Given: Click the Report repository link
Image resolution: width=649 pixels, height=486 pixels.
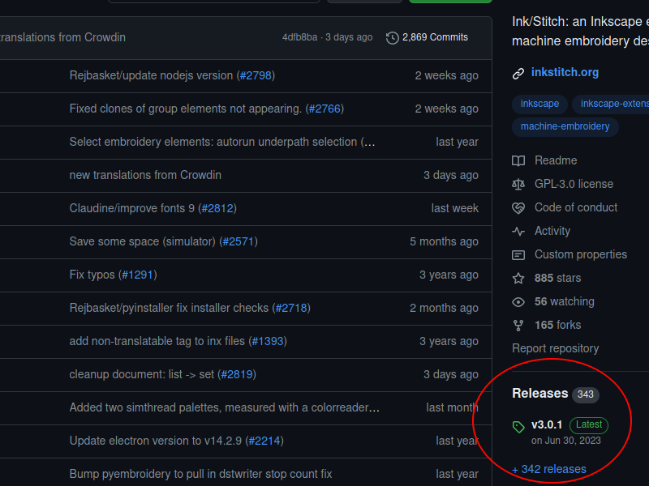Looking at the screenshot, I should [555, 349].
